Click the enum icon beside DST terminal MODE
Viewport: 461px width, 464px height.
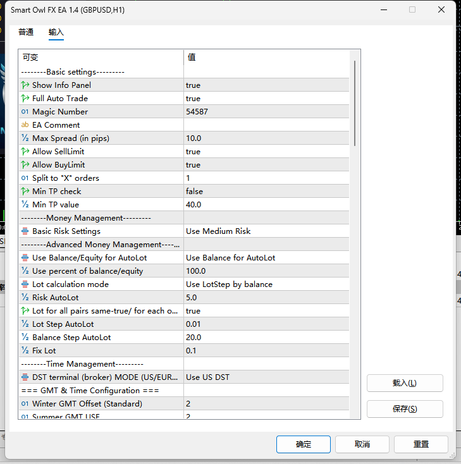[25, 377]
